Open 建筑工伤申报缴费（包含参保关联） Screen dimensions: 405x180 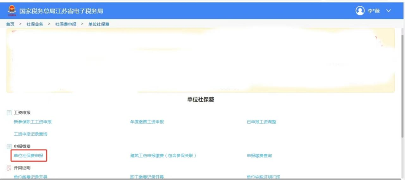(x=163, y=156)
